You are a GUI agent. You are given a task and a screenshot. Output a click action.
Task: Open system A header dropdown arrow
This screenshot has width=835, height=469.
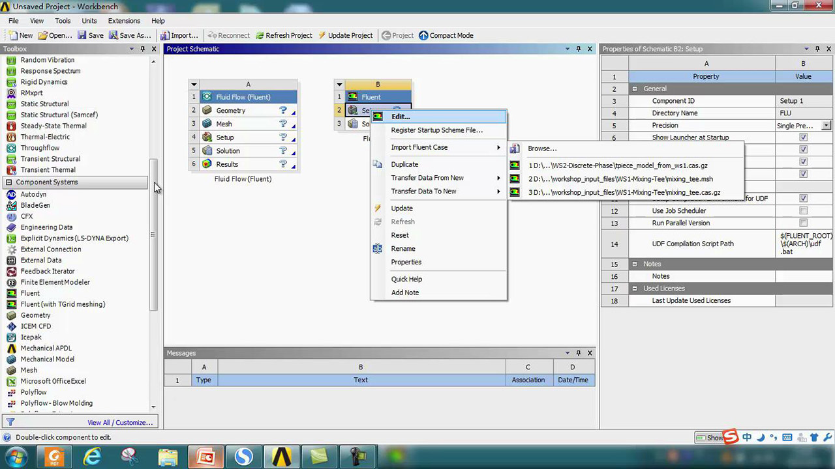click(194, 84)
